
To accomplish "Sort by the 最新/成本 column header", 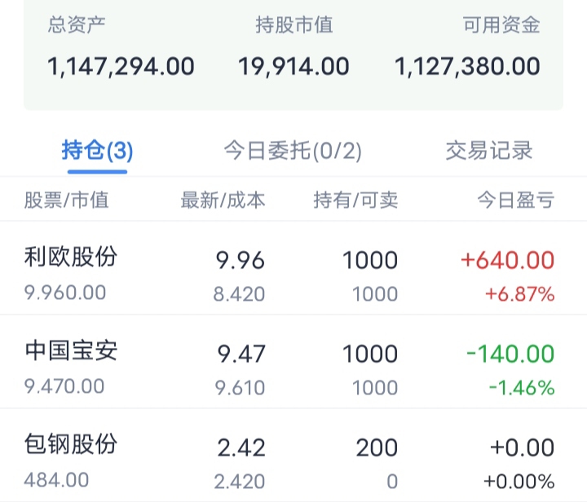I will pyautogui.click(x=223, y=200).
